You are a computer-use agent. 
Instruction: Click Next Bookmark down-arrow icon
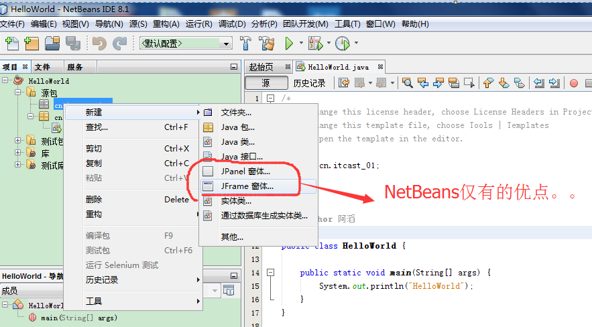(x=504, y=83)
